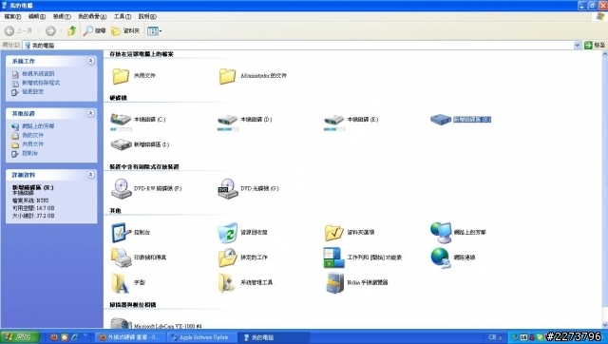Open the Nokia 手機瀏覽器 icon
Screen dimensions: 608x344
tap(334, 283)
